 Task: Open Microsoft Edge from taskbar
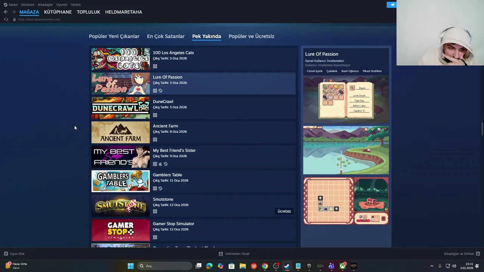click(x=209, y=266)
